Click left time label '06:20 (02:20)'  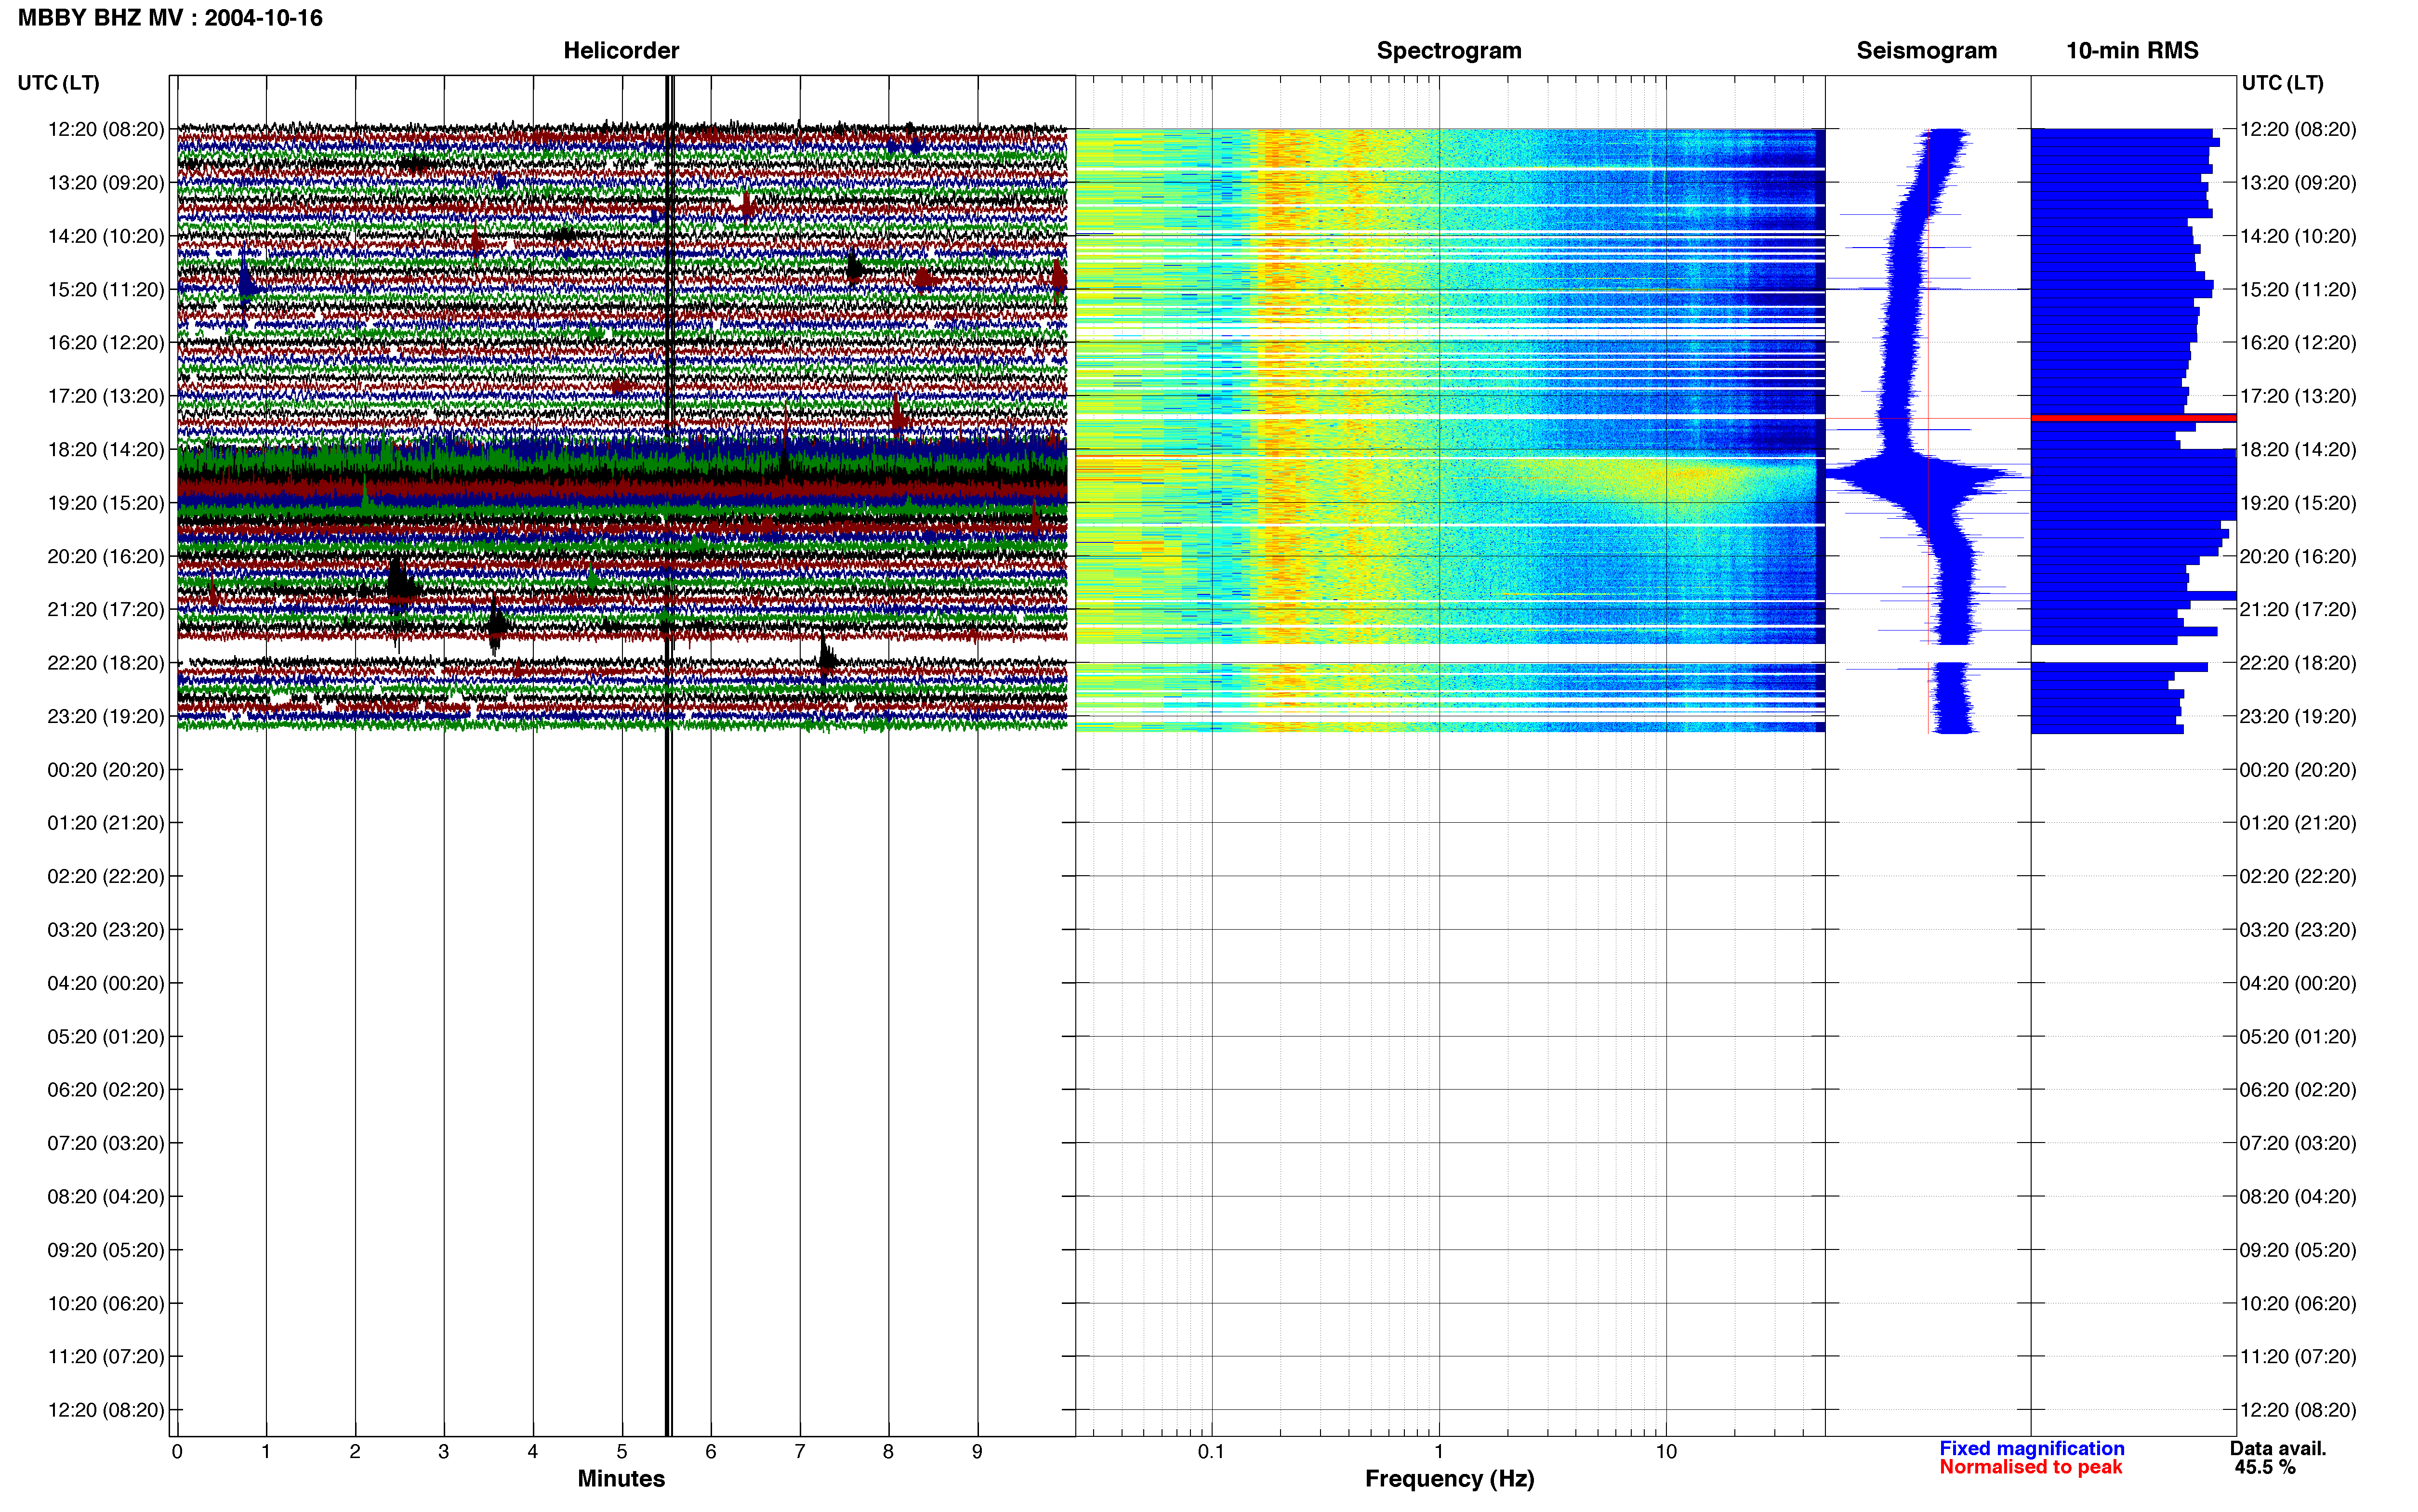(x=106, y=1089)
